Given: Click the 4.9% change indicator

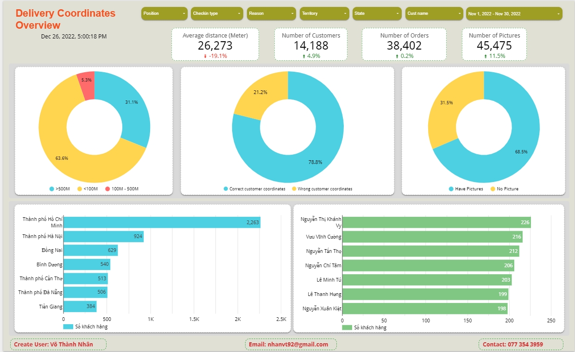Looking at the screenshot, I should (x=311, y=56).
